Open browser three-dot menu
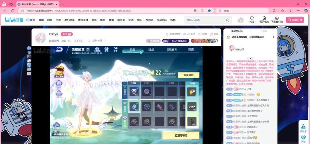 click(298, 11)
